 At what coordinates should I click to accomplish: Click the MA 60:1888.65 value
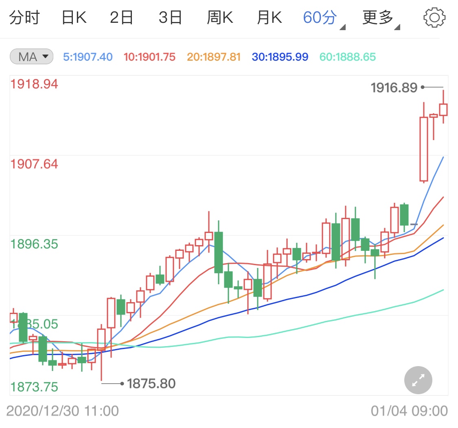(x=348, y=57)
